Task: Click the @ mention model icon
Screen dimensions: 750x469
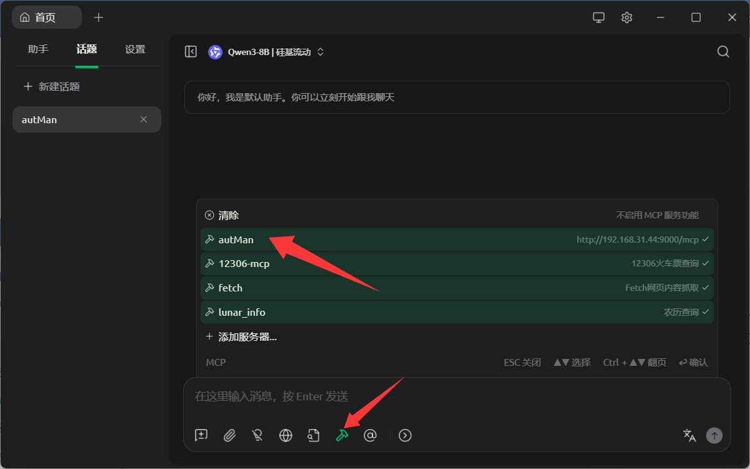Action: pyautogui.click(x=370, y=435)
